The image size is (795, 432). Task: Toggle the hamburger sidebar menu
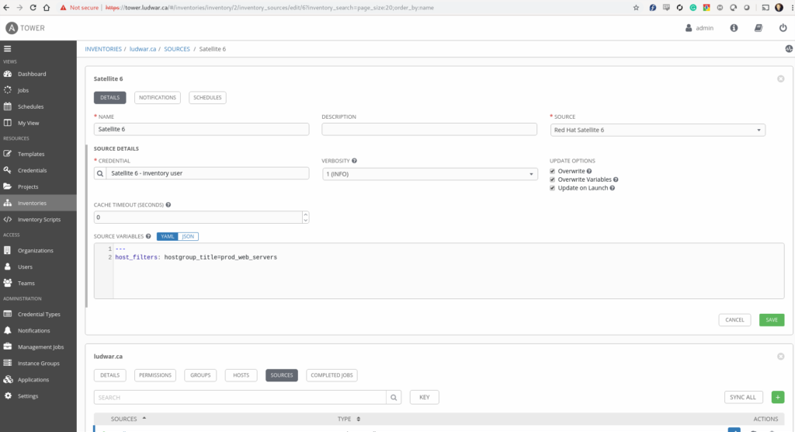coord(8,49)
